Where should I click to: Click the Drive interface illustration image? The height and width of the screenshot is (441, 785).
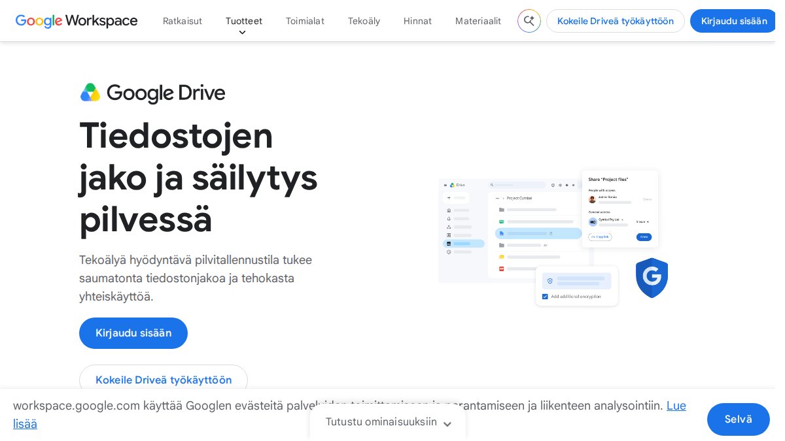click(553, 238)
